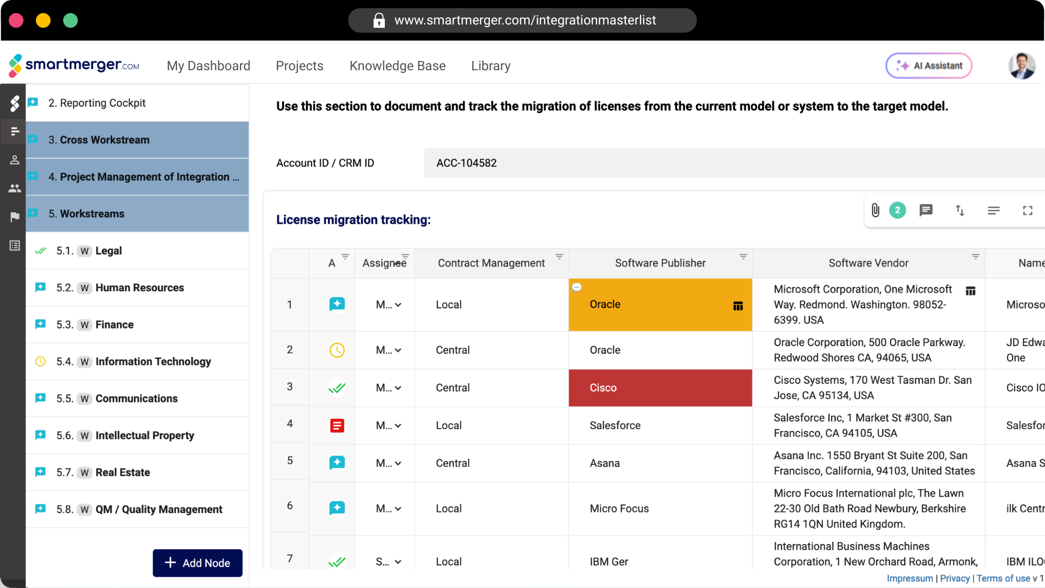Toggle the clock status icon in row 2
Image resolution: width=1045 pixels, height=588 pixels.
tap(337, 350)
